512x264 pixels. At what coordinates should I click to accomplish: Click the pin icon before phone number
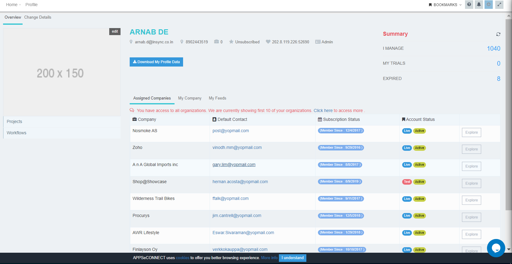(x=182, y=42)
